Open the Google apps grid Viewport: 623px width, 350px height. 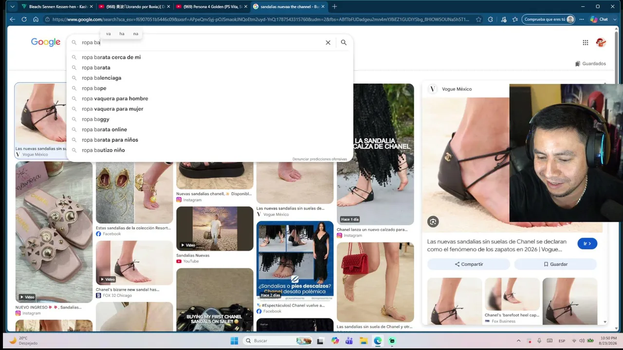[586, 42]
